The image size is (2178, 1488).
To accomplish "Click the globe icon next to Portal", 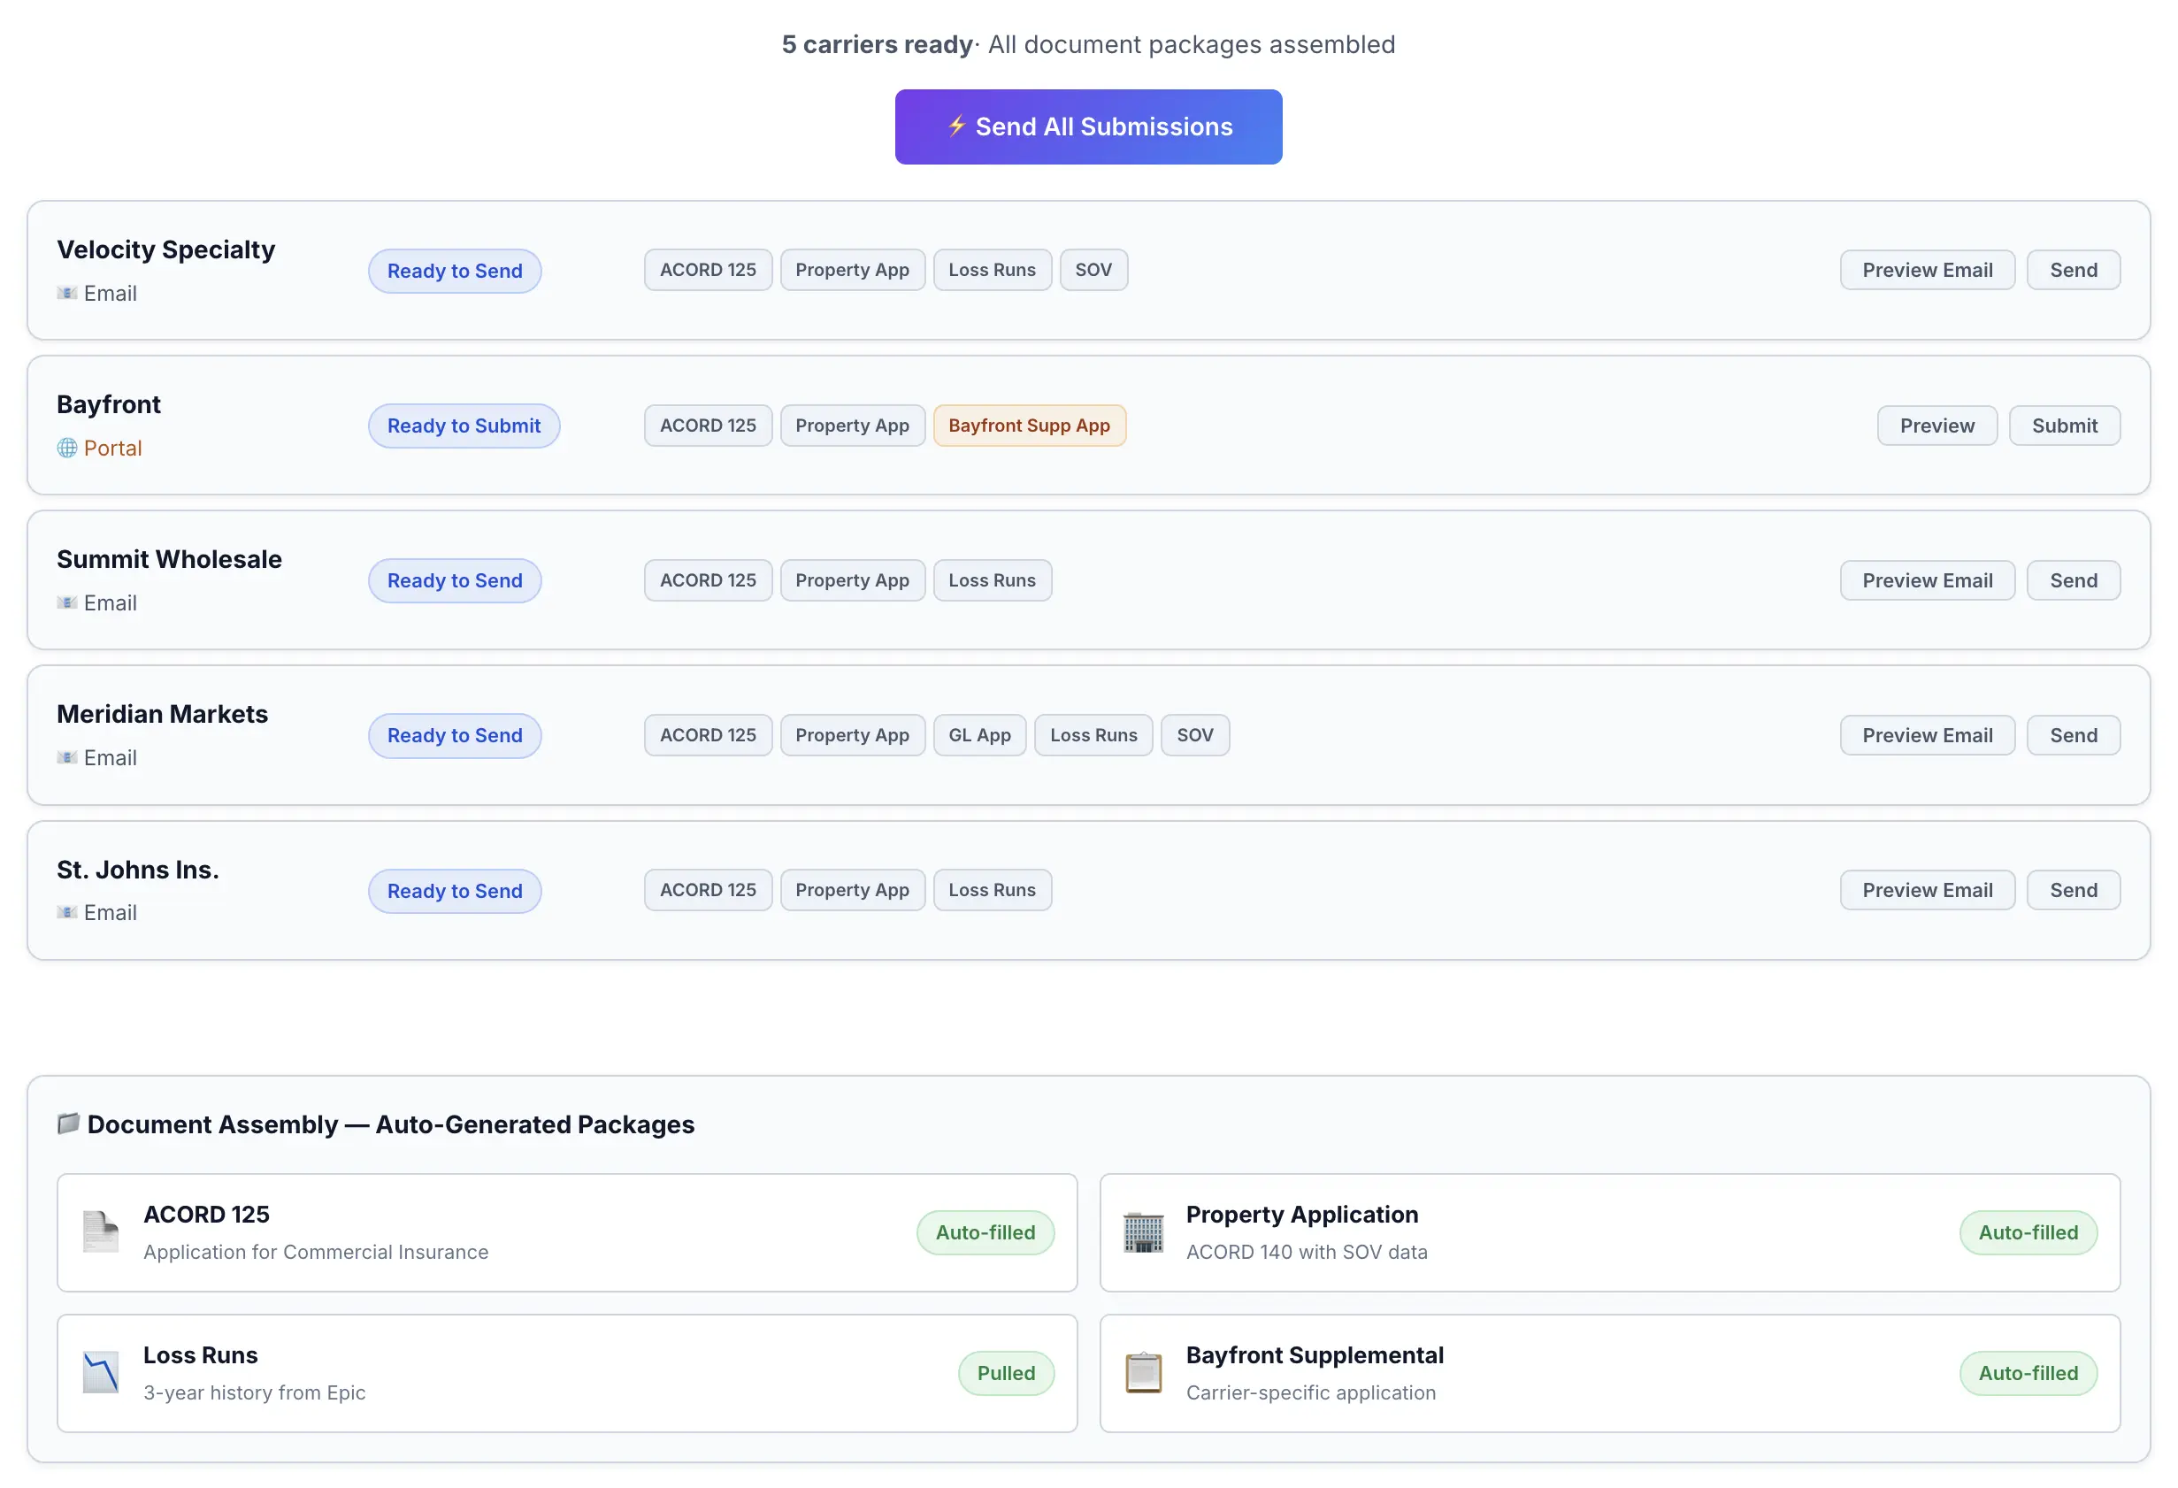I will 66,448.
